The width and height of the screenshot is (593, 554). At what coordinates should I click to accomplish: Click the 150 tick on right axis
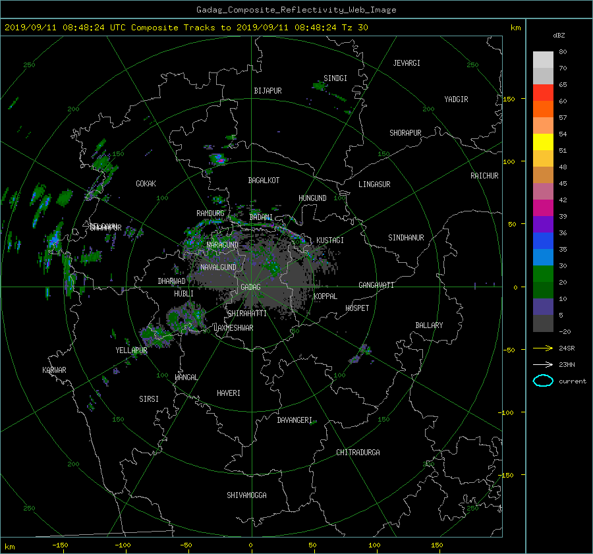coord(509,99)
